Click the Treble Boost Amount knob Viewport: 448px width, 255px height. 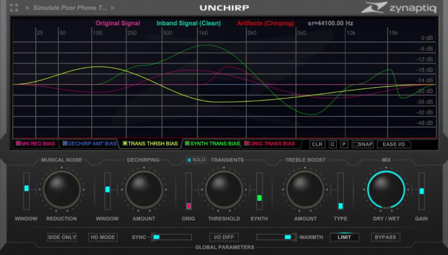point(305,190)
